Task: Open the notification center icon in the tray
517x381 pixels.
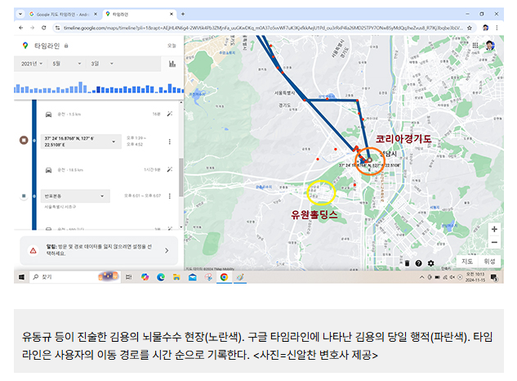Action: (x=494, y=277)
